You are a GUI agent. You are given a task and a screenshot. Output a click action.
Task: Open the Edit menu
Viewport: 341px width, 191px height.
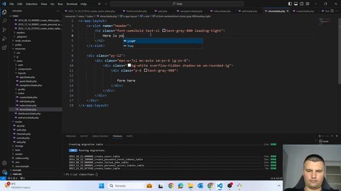coord(20,4)
